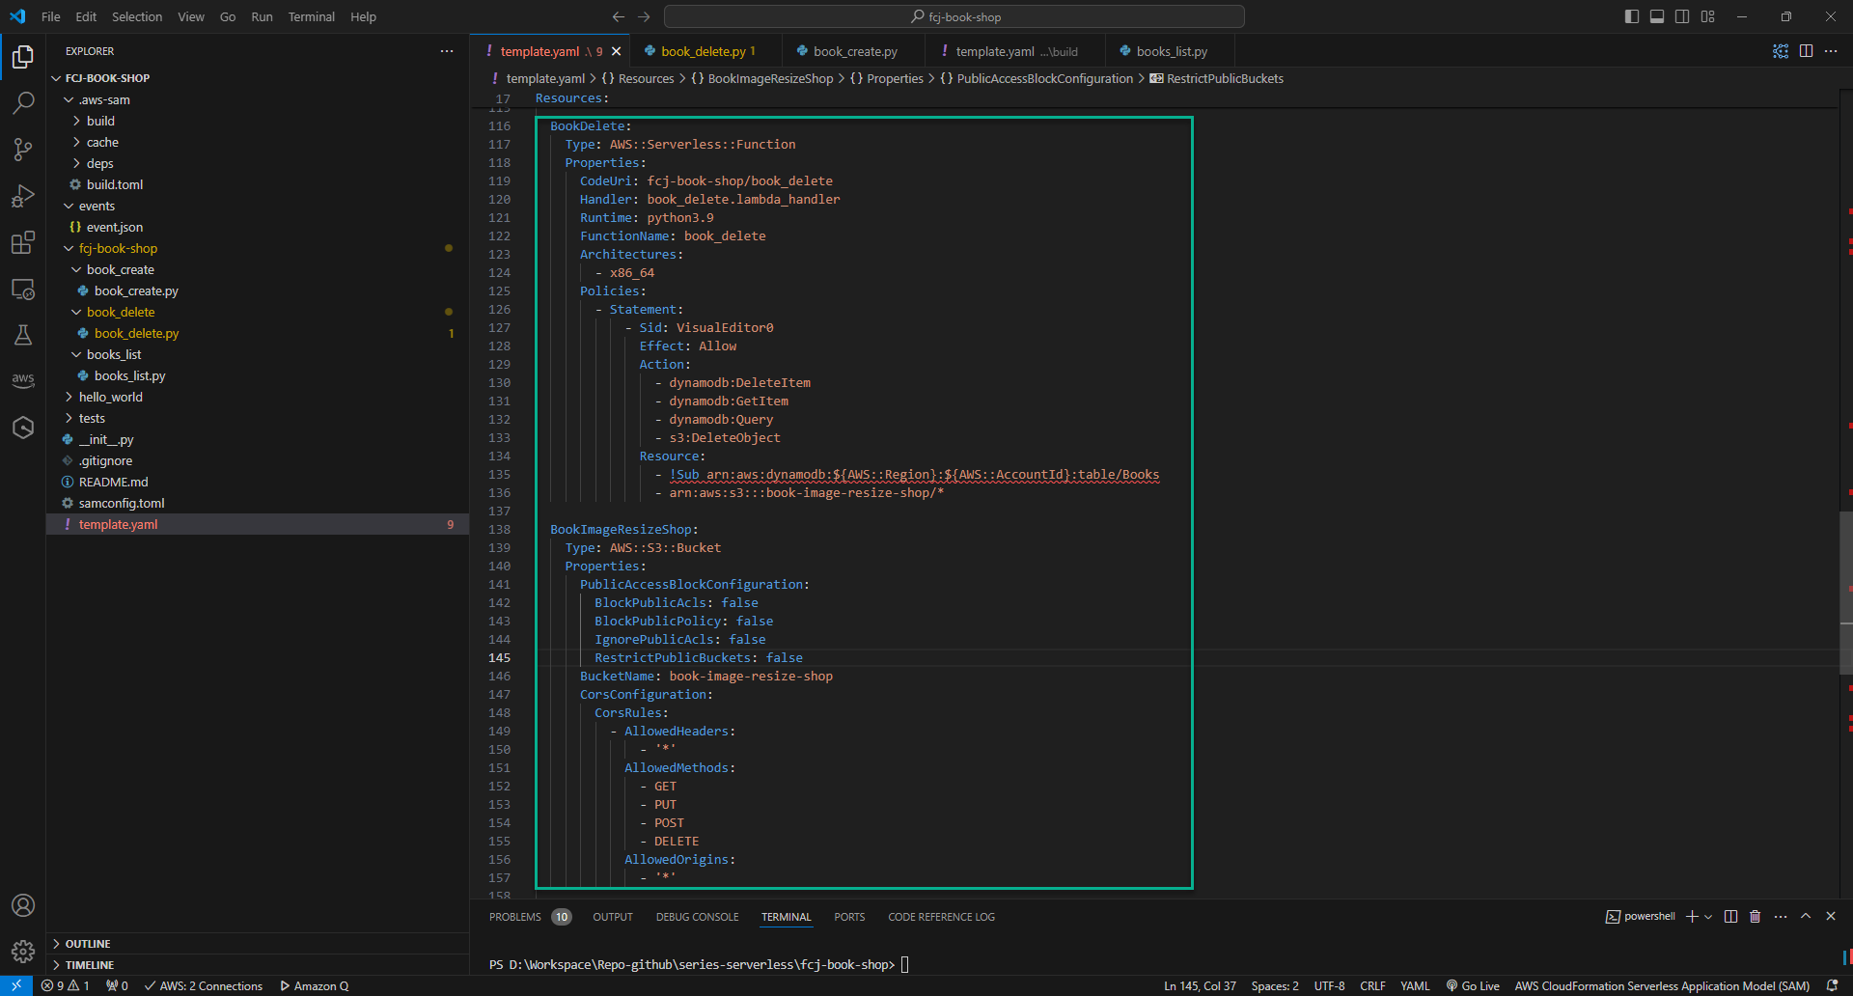1853x996 pixels.
Task: Switch to the book_delete.py editor tab
Action: [x=704, y=51]
